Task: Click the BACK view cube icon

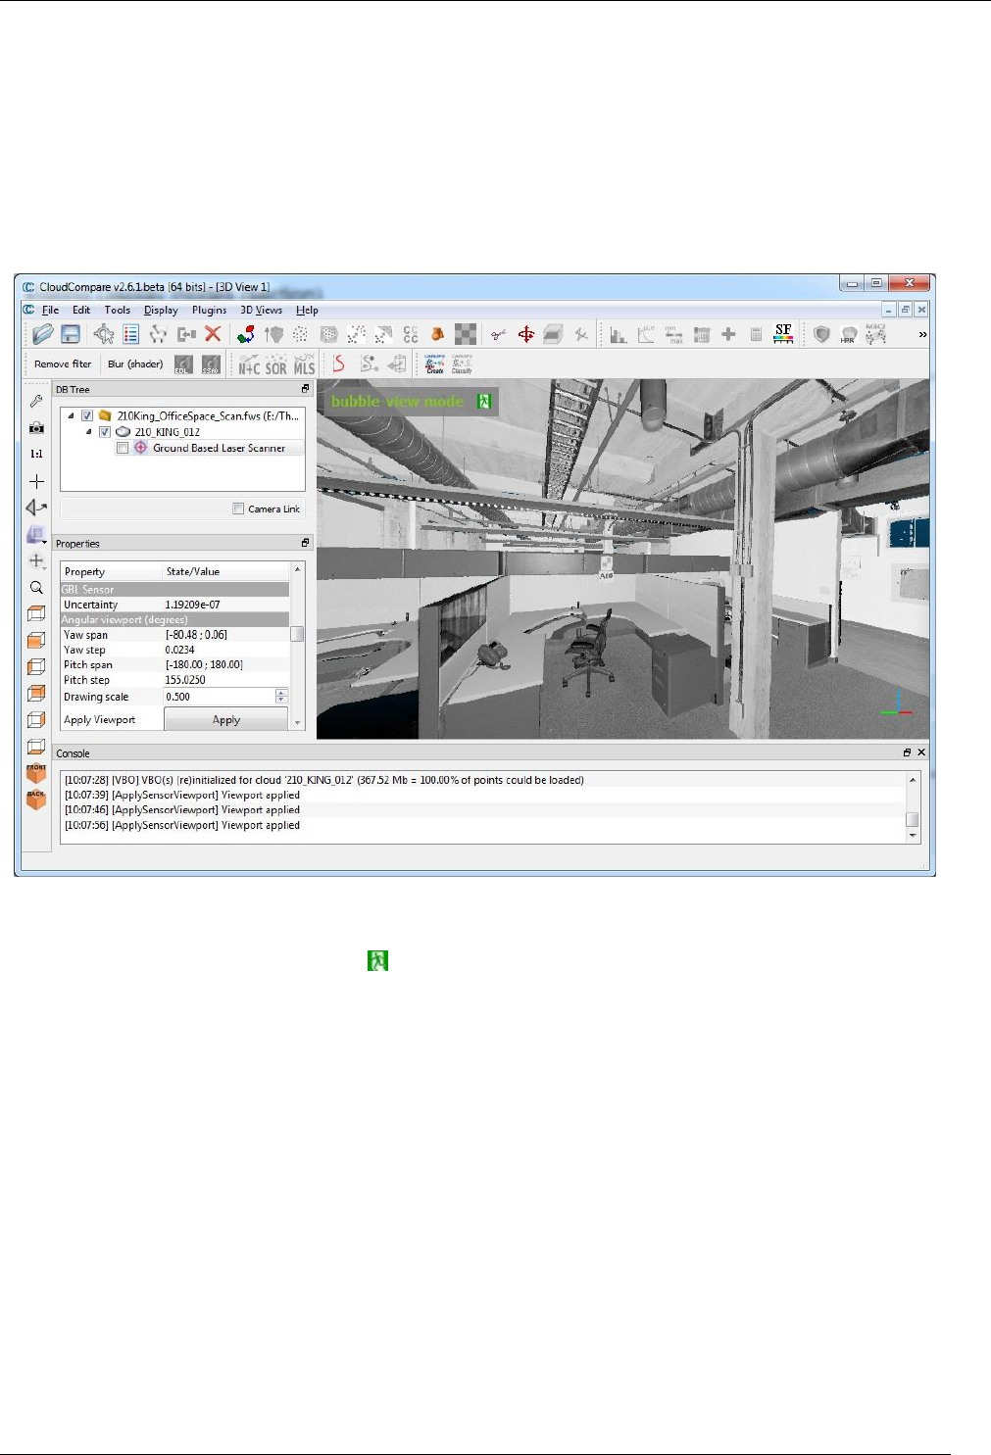Action: (x=36, y=800)
